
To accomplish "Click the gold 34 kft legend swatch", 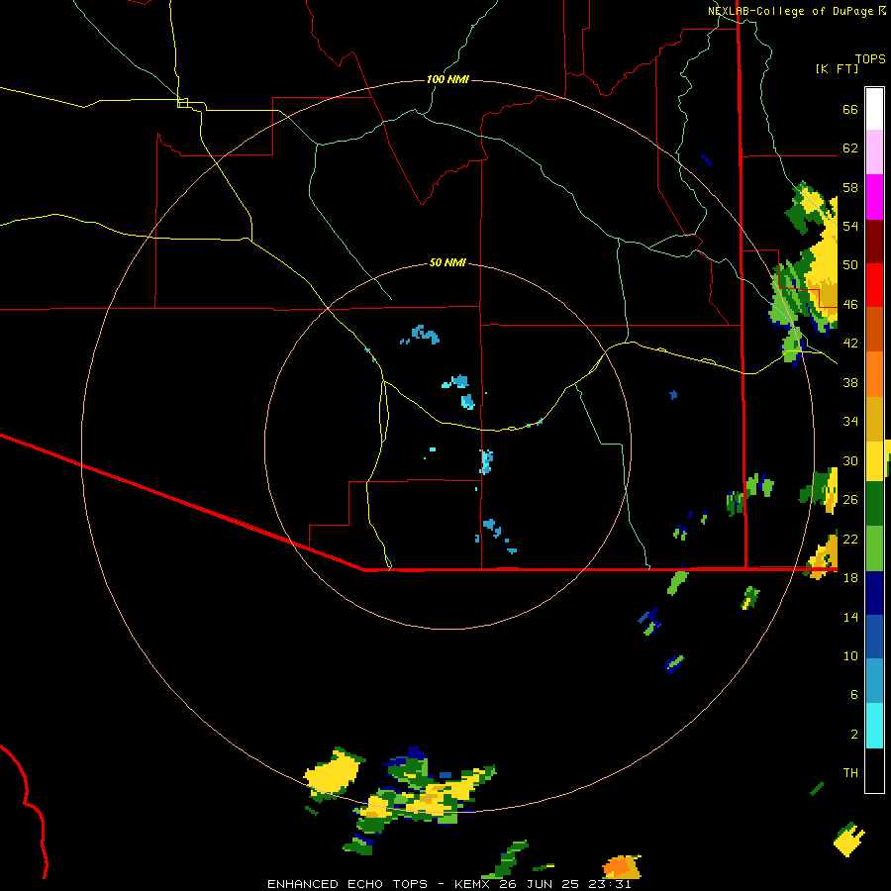I will [x=874, y=420].
